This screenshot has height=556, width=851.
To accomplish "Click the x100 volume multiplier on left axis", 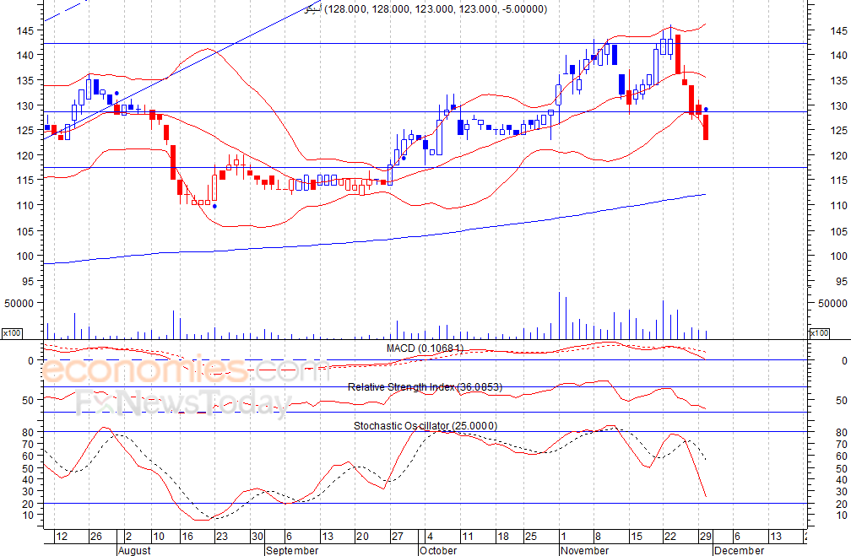I will click(x=12, y=333).
